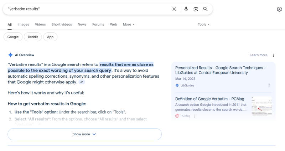The width and height of the screenshot is (285, 151).
Task: Start voice search with the microphone icon
Action: pyautogui.click(x=186, y=9)
